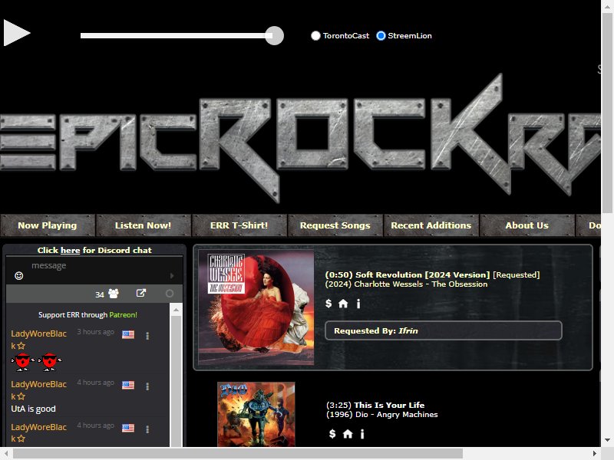Follow the 'here' Discord chat link
This screenshot has width=614, height=460.
(70, 251)
